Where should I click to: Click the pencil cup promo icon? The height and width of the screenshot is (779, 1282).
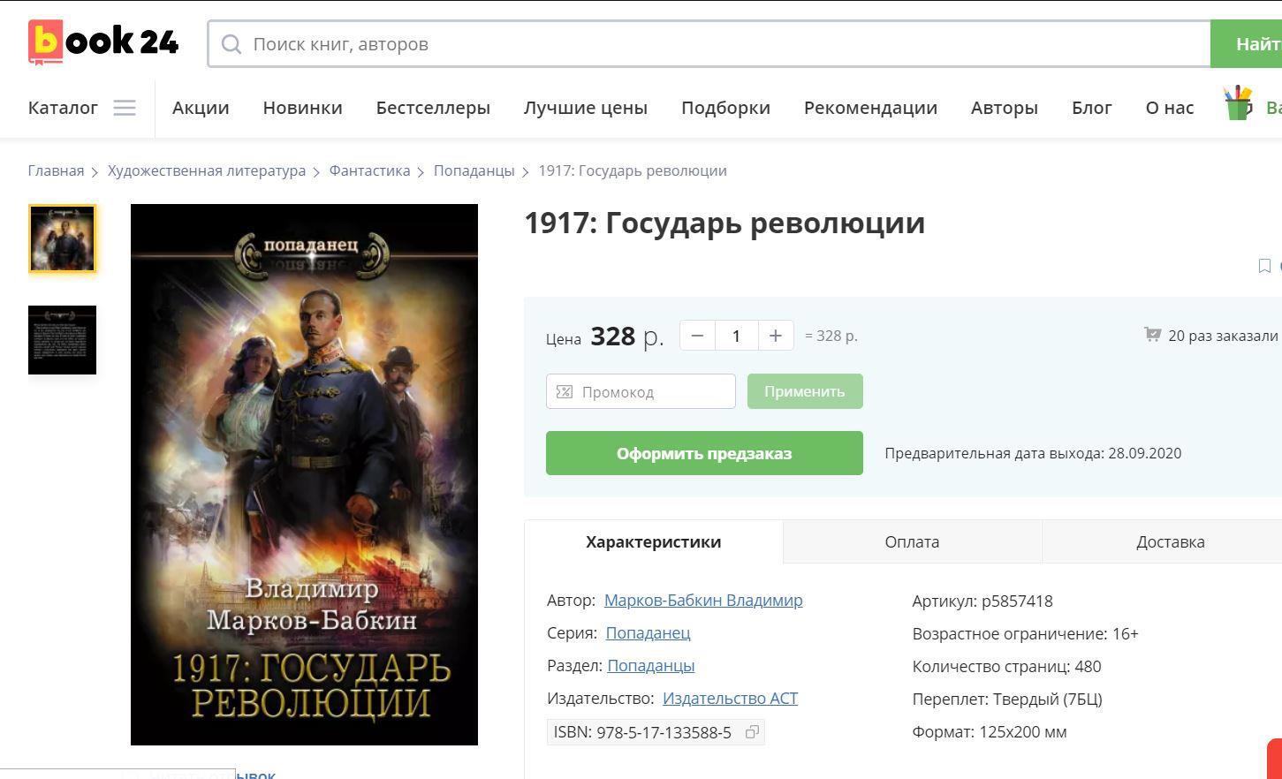pyautogui.click(x=1239, y=104)
